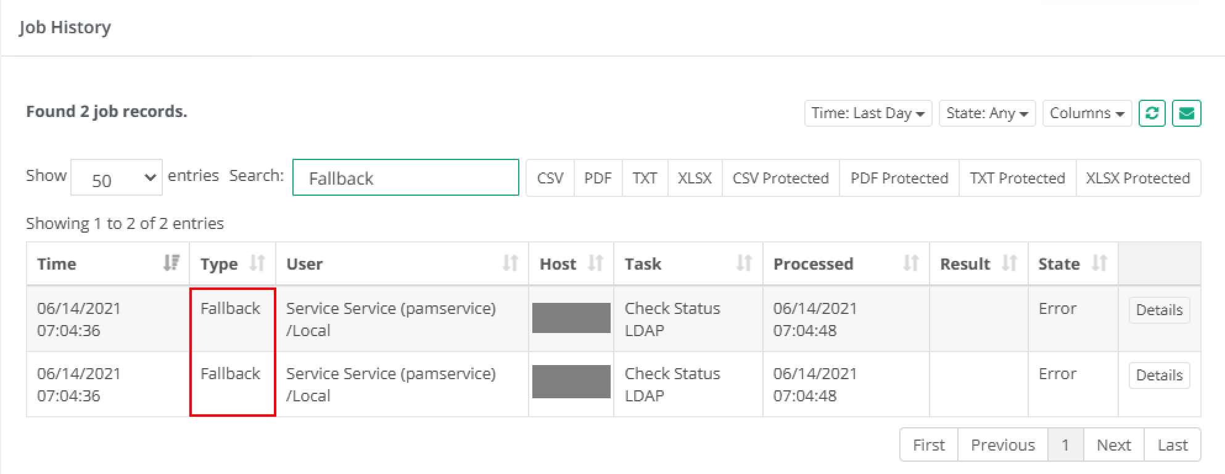The height and width of the screenshot is (474, 1225).
Task: Sort by State column sort icon
Action: coord(1100,263)
